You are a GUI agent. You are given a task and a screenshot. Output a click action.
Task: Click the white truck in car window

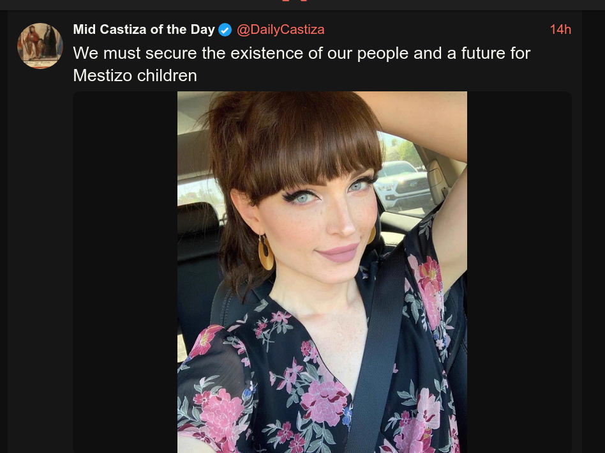tap(400, 185)
